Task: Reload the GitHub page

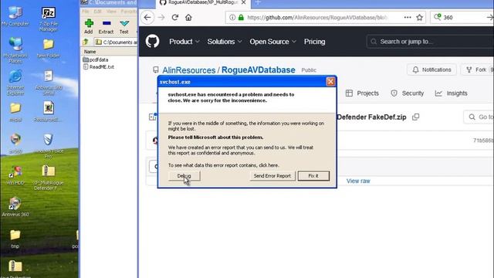Action: tap(175, 17)
